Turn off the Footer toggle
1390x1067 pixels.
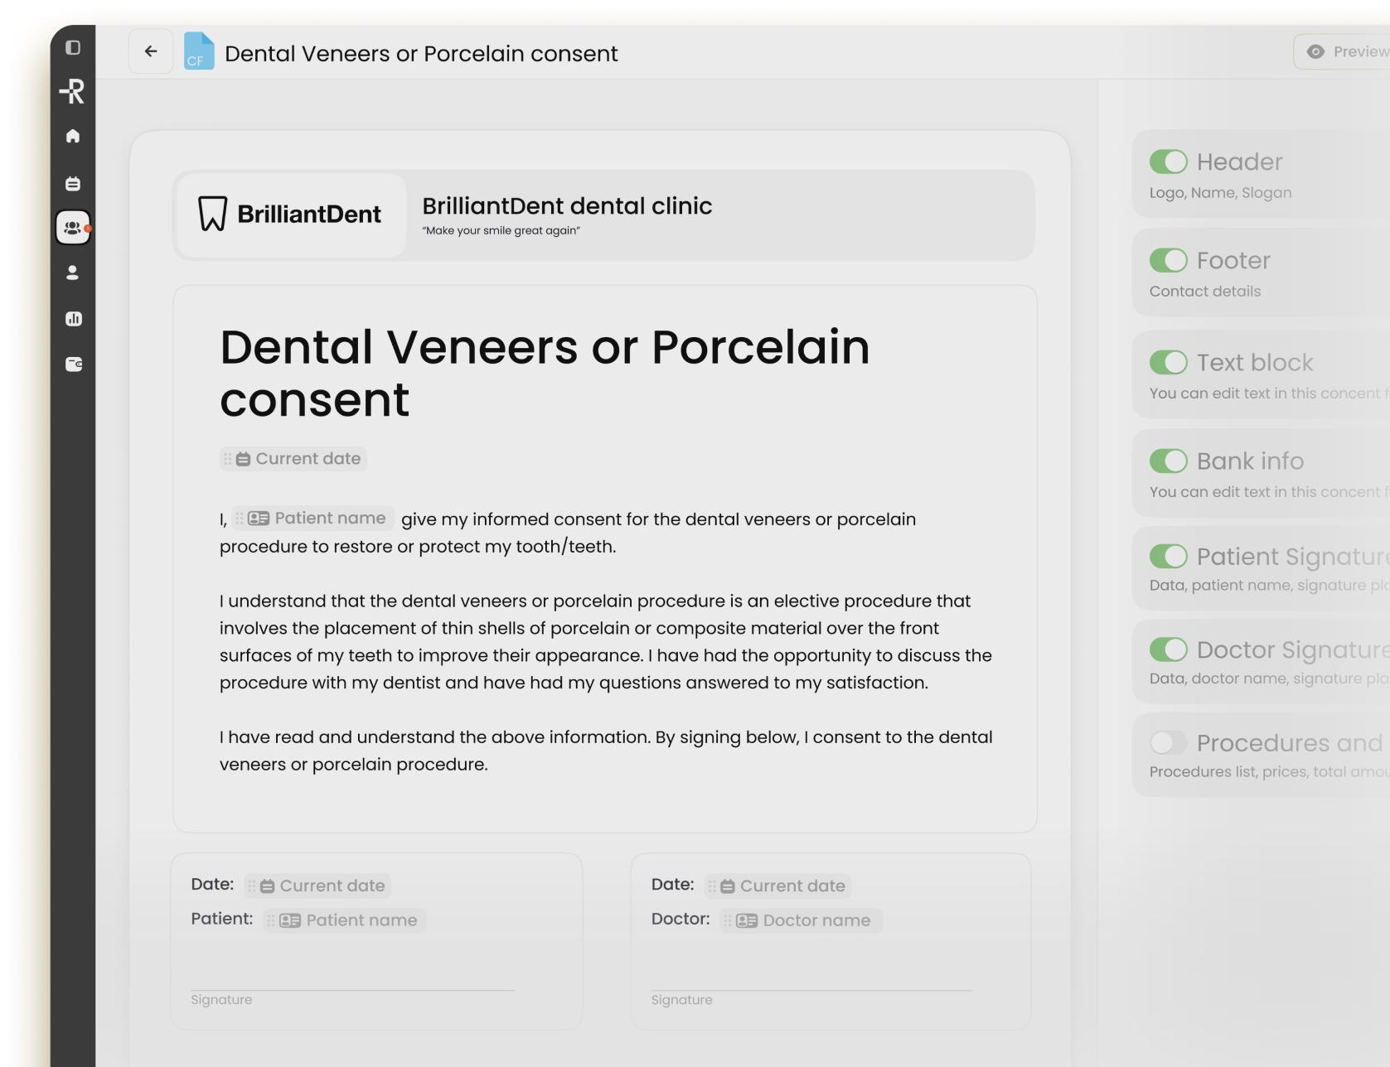click(x=1169, y=260)
